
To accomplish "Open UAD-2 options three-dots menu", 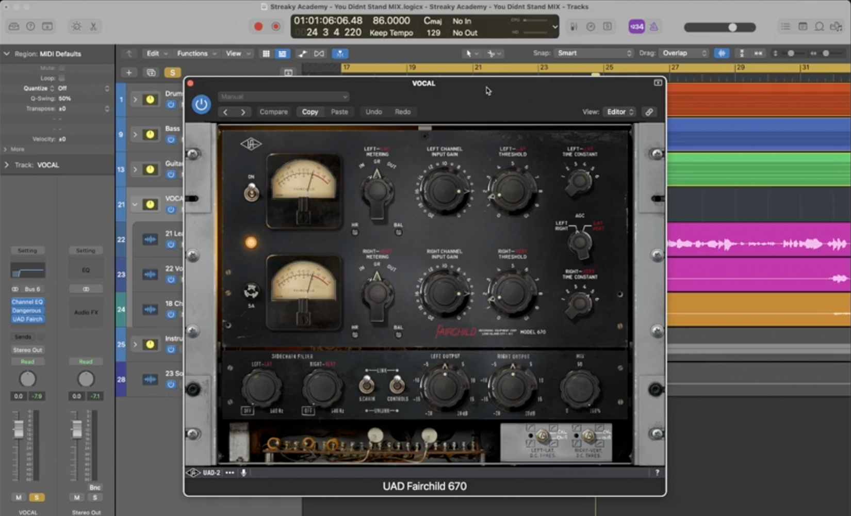I will tap(230, 473).
